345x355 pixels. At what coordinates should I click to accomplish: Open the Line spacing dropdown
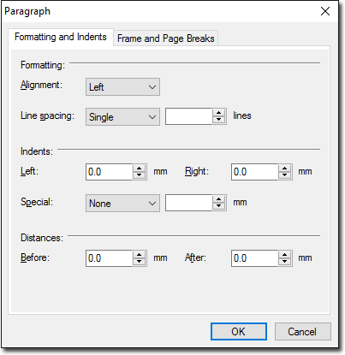pos(122,116)
